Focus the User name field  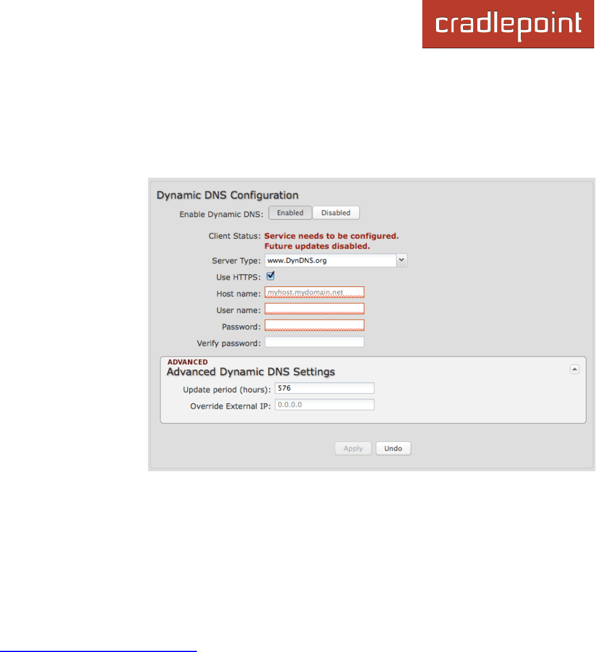click(314, 308)
